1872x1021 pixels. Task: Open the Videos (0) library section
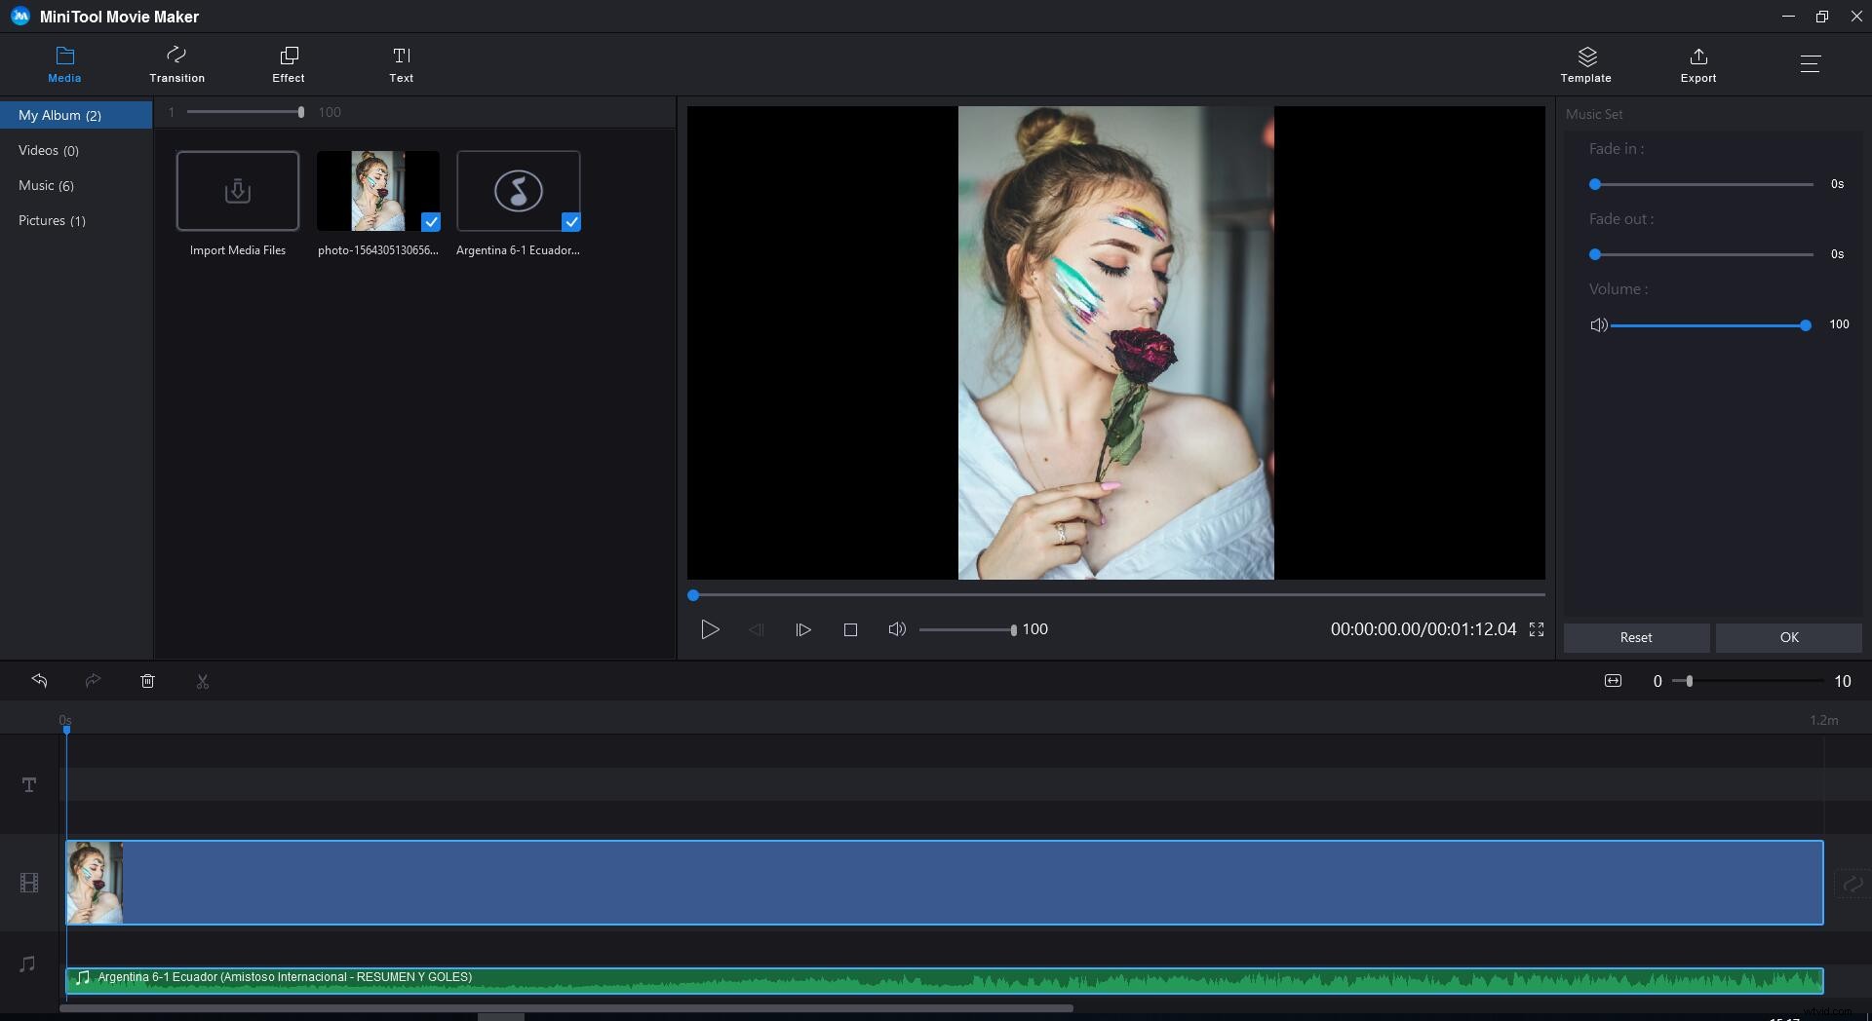pos(48,150)
